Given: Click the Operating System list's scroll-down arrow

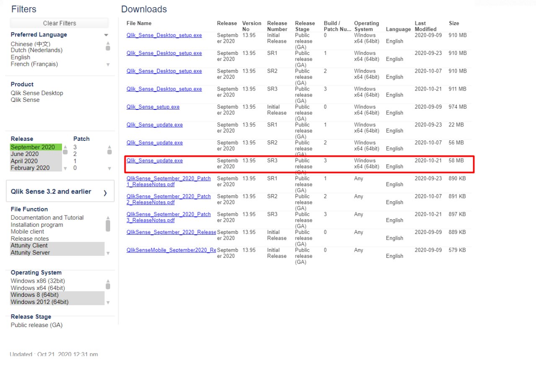Looking at the screenshot, I should 108,302.
